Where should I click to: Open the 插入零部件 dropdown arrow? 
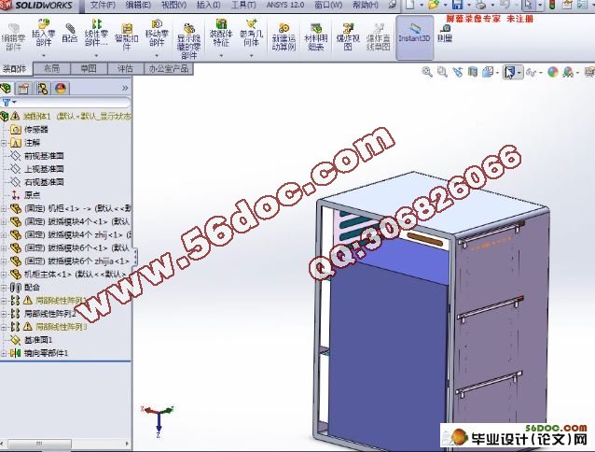tap(43, 55)
